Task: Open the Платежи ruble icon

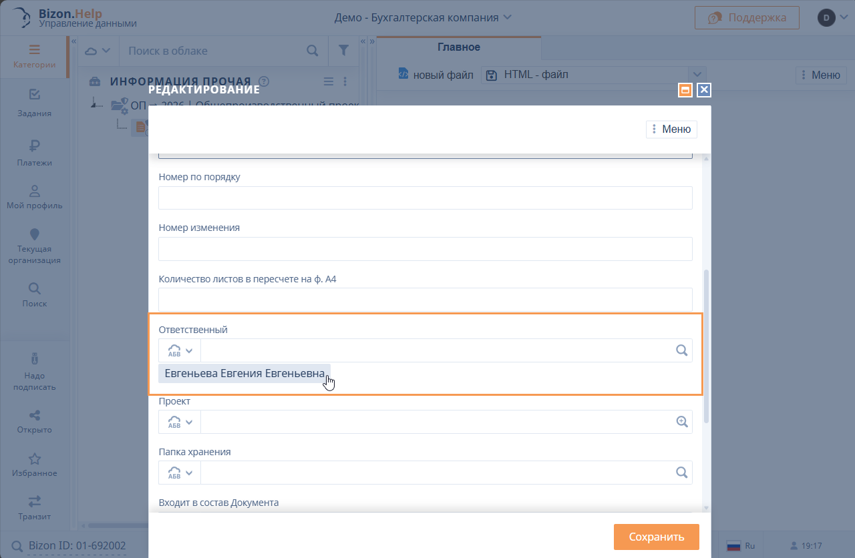Action: (35, 152)
